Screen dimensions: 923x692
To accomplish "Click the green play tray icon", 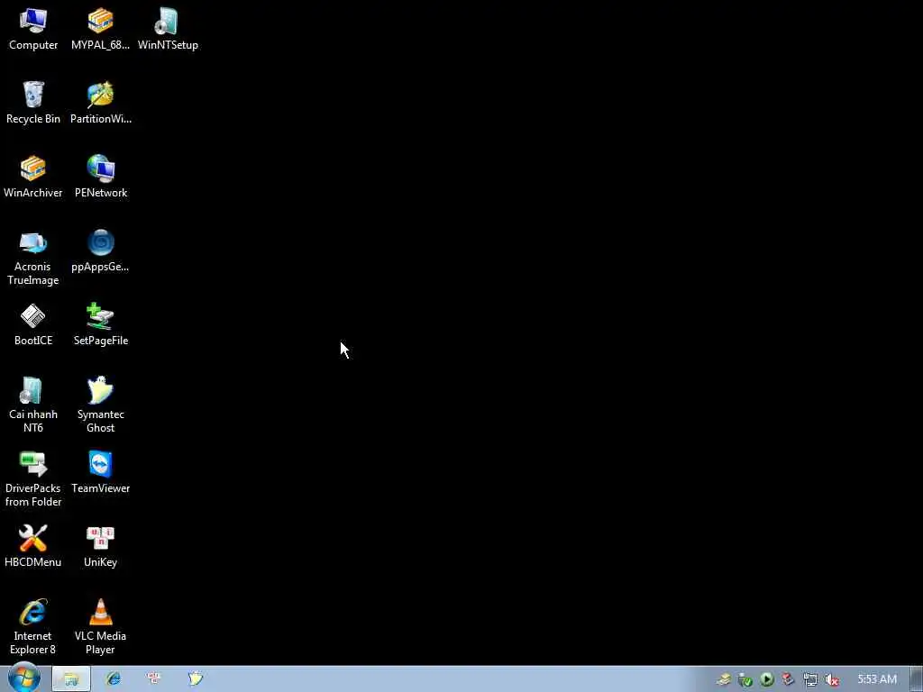I will tap(766, 679).
